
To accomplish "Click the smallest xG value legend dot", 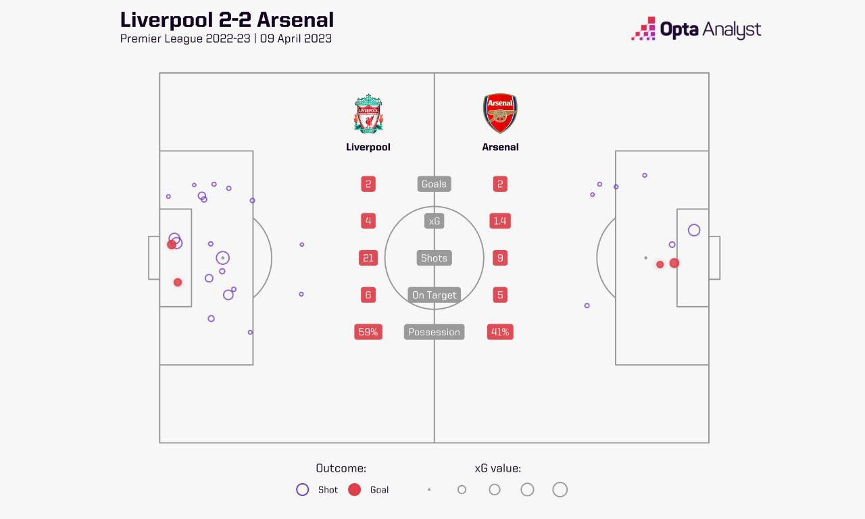I will [x=429, y=490].
